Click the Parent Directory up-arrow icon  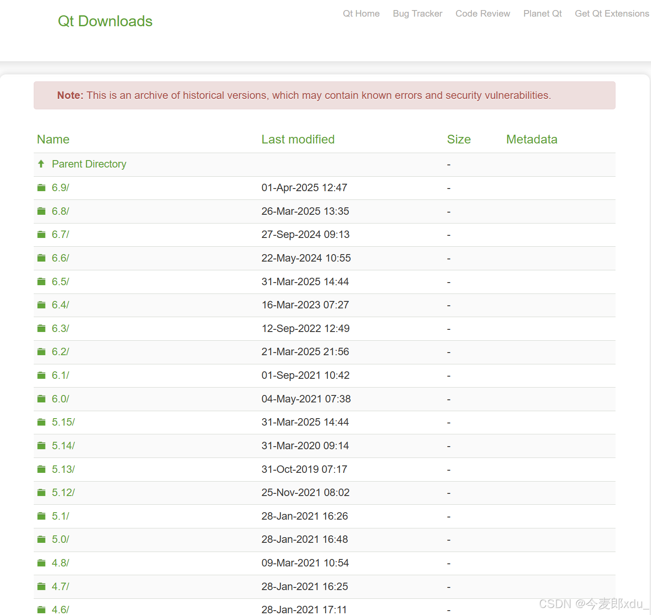(x=41, y=164)
